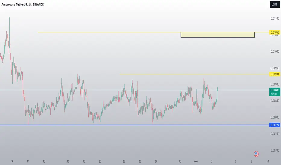Click date 16 on the time axis
The image size is (281, 165).
pyautogui.click(x=68, y=161)
